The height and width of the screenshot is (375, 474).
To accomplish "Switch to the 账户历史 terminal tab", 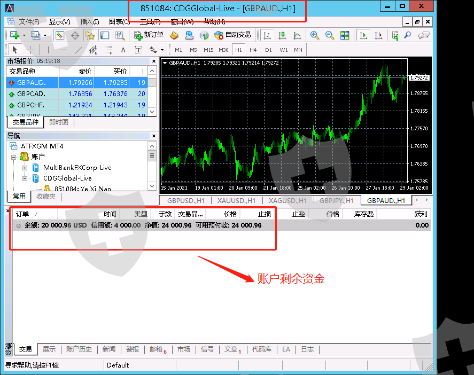I will click(79, 349).
